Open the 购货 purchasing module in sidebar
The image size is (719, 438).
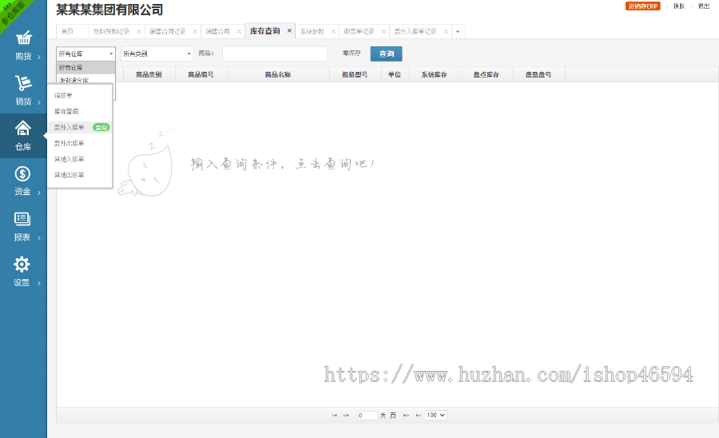point(23,46)
